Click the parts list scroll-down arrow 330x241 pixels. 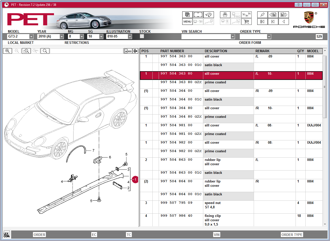point(325,224)
